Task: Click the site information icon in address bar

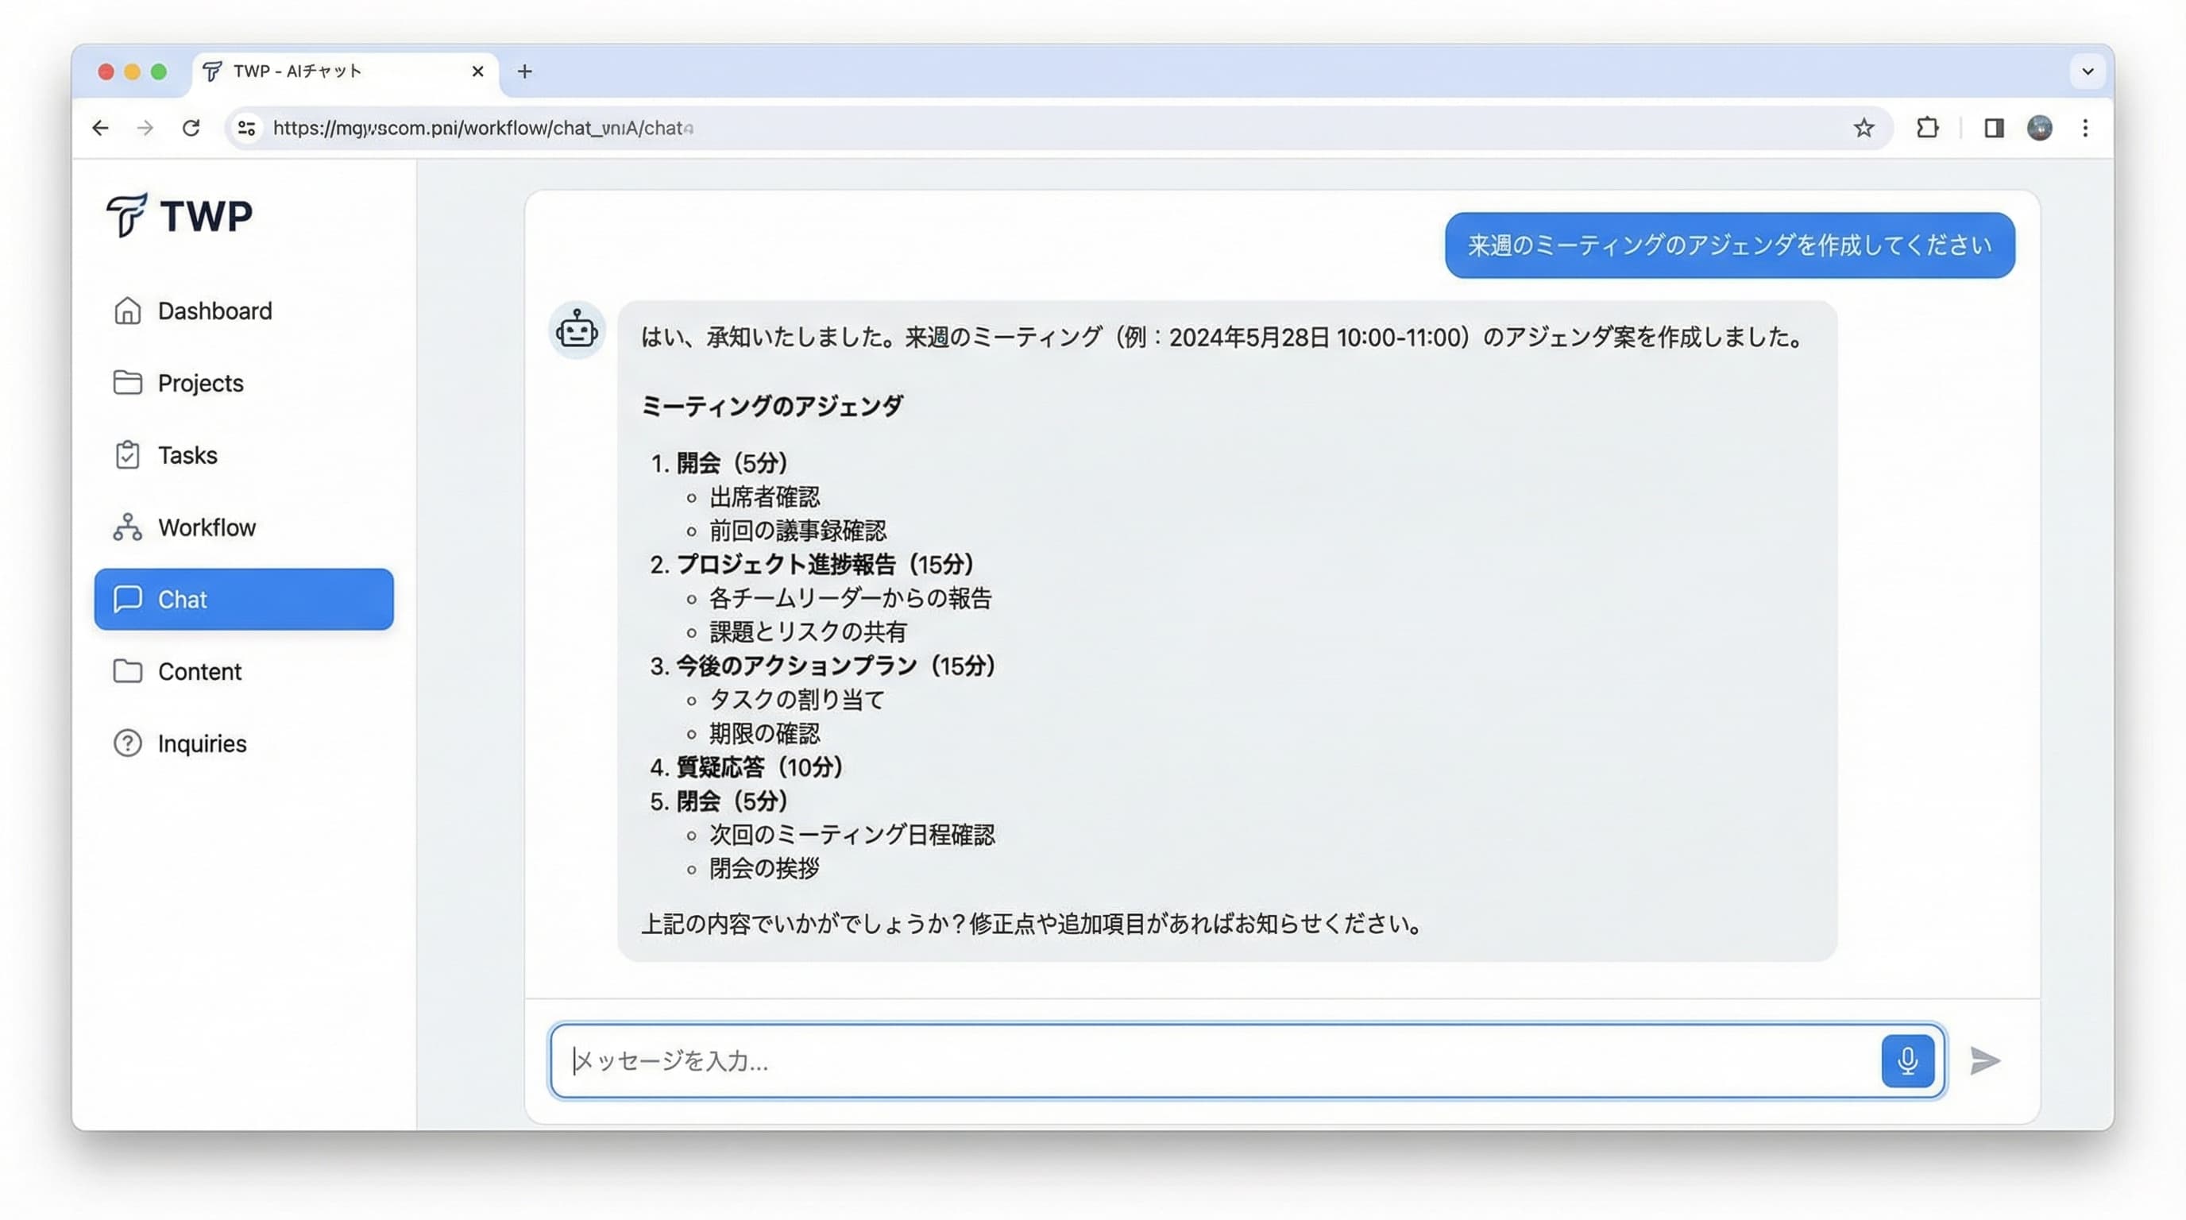Action: [x=247, y=128]
